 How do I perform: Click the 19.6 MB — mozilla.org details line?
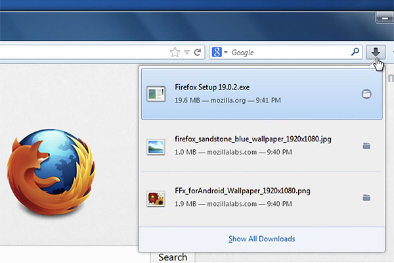click(x=228, y=100)
